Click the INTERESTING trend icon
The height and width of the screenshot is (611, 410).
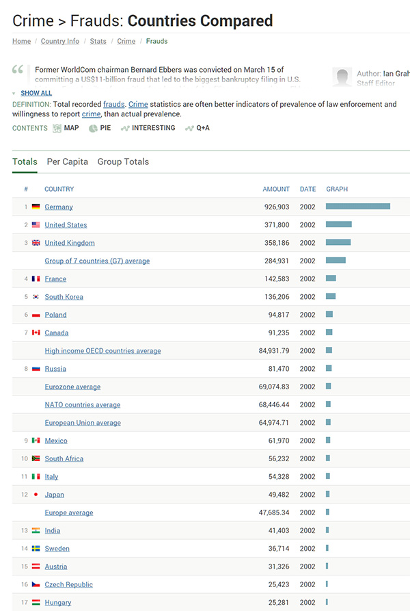point(125,129)
